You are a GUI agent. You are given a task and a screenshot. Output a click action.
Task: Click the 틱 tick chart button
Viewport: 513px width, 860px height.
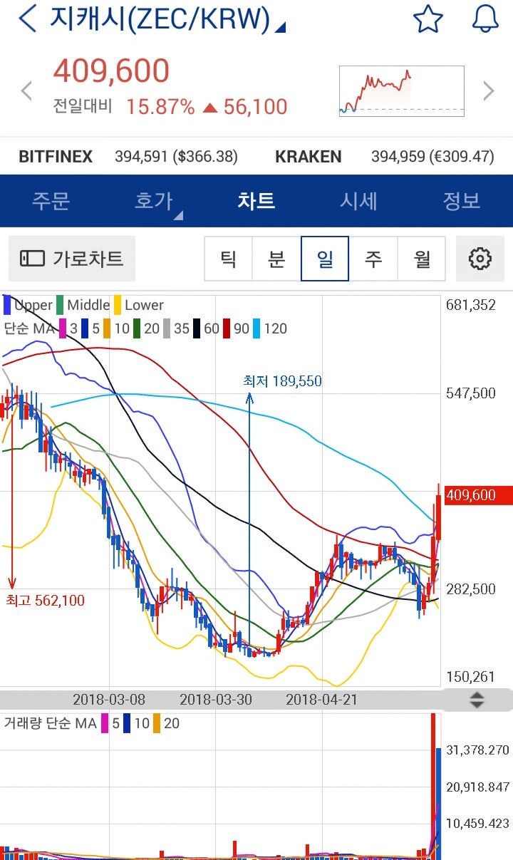pos(228,259)
